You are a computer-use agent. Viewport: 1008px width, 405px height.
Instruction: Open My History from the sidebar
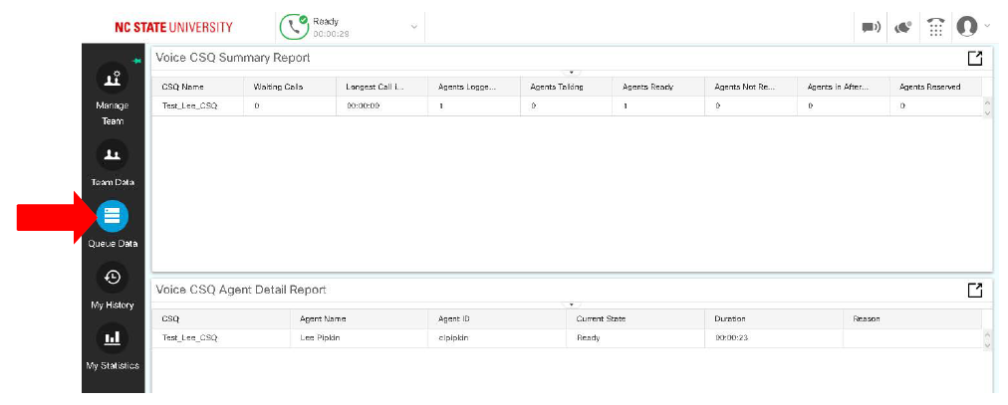[112, 278]
